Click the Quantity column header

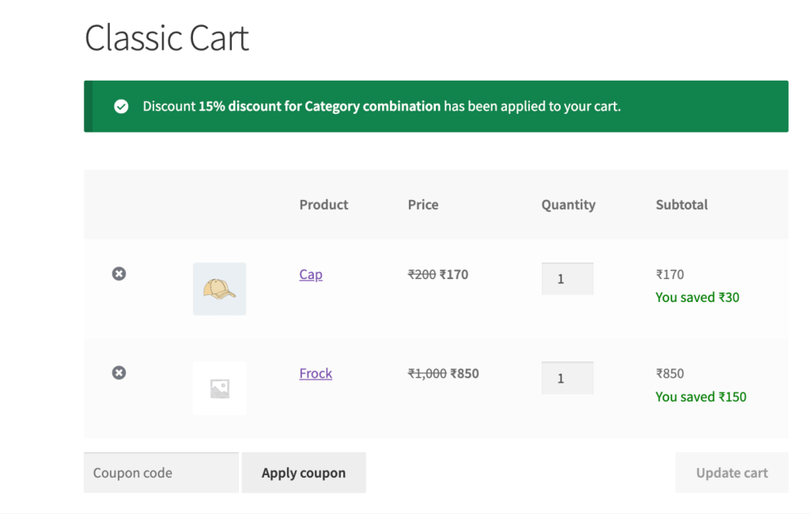568,204
